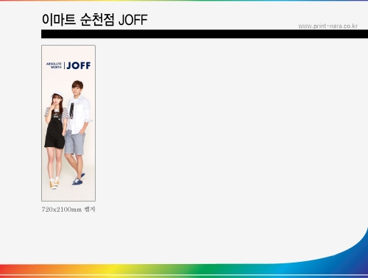Click the man's blue sneakers

(79, 179)
